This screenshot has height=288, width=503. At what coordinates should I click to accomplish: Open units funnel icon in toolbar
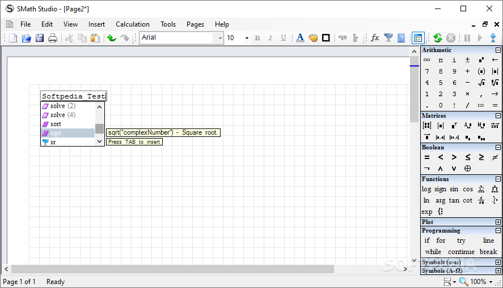coord(388,38)
